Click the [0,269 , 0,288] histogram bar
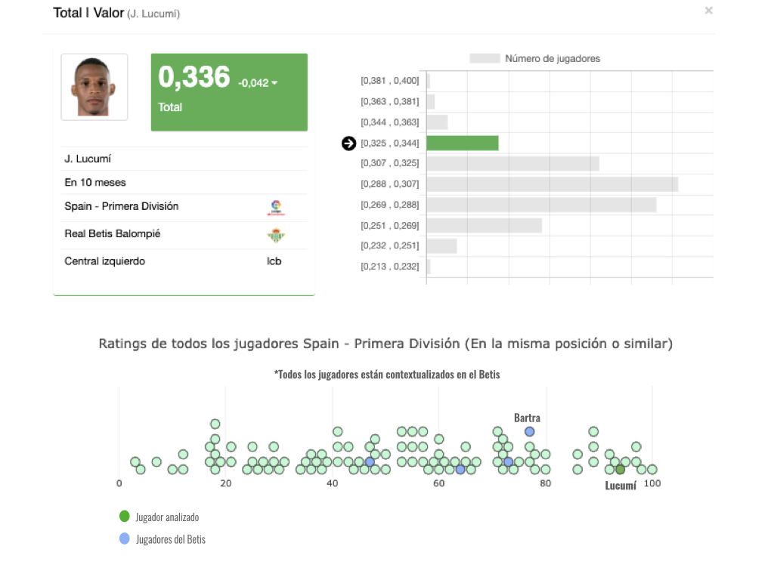Viewport: 774px width, 580px height. pyautogui.click(x=541, y=205)
